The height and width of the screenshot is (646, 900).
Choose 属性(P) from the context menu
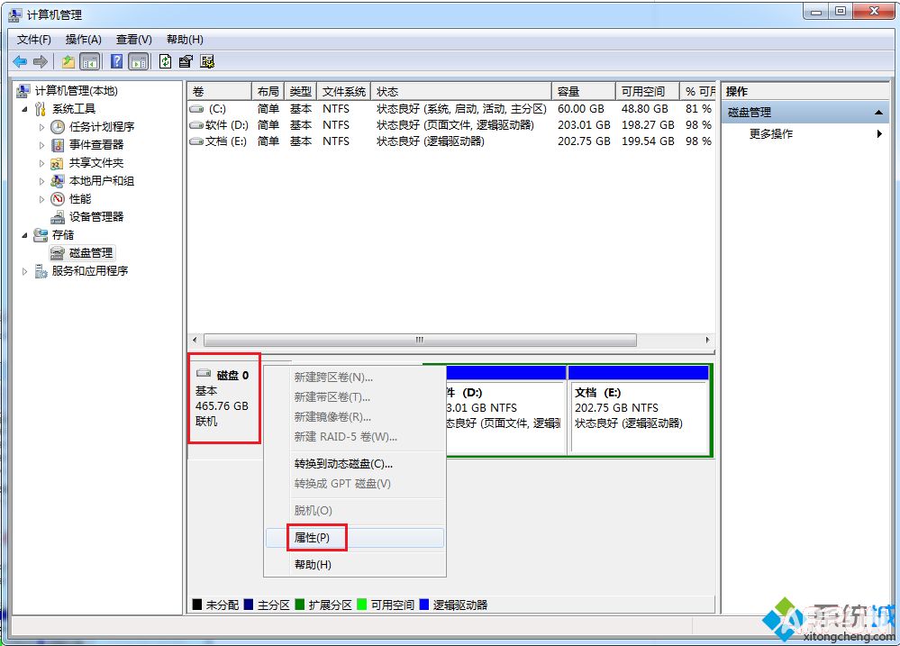coord(312,538)
